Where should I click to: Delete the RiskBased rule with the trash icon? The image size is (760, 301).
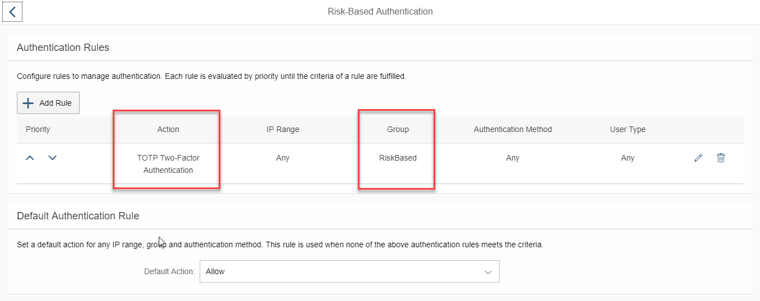(721, 158)
